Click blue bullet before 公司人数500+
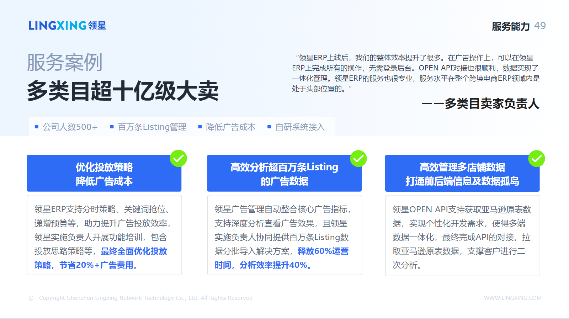This screenshot has height=319, width=569. tap(37, 127)
